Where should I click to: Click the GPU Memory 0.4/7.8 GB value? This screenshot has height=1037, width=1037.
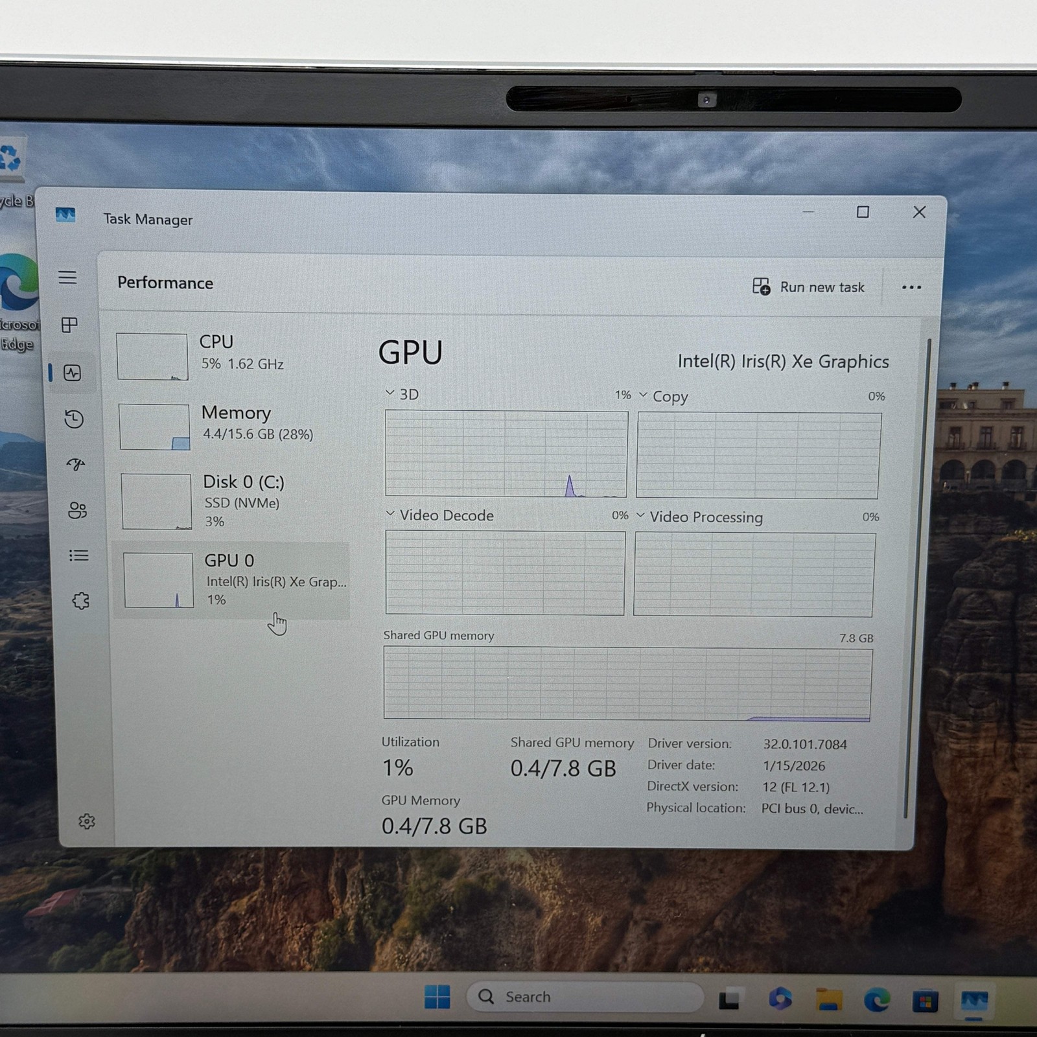click(x=434, y=826)
